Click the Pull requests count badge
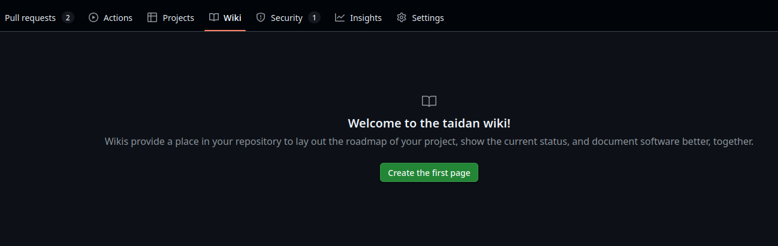Screen dimensions: 778x246 [68, 18]
